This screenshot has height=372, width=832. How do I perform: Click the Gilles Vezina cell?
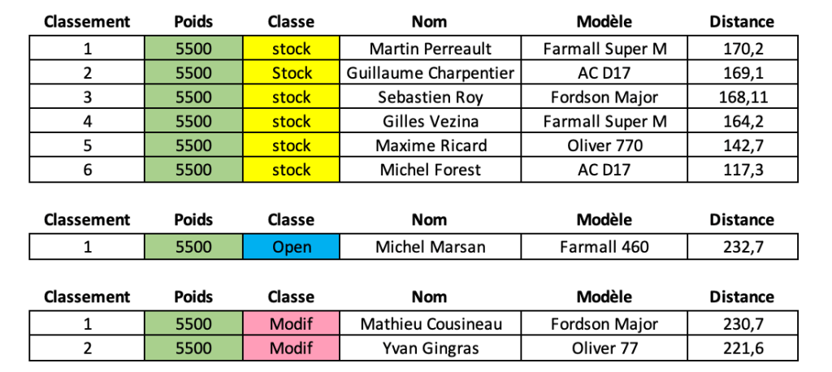point(430,122)
